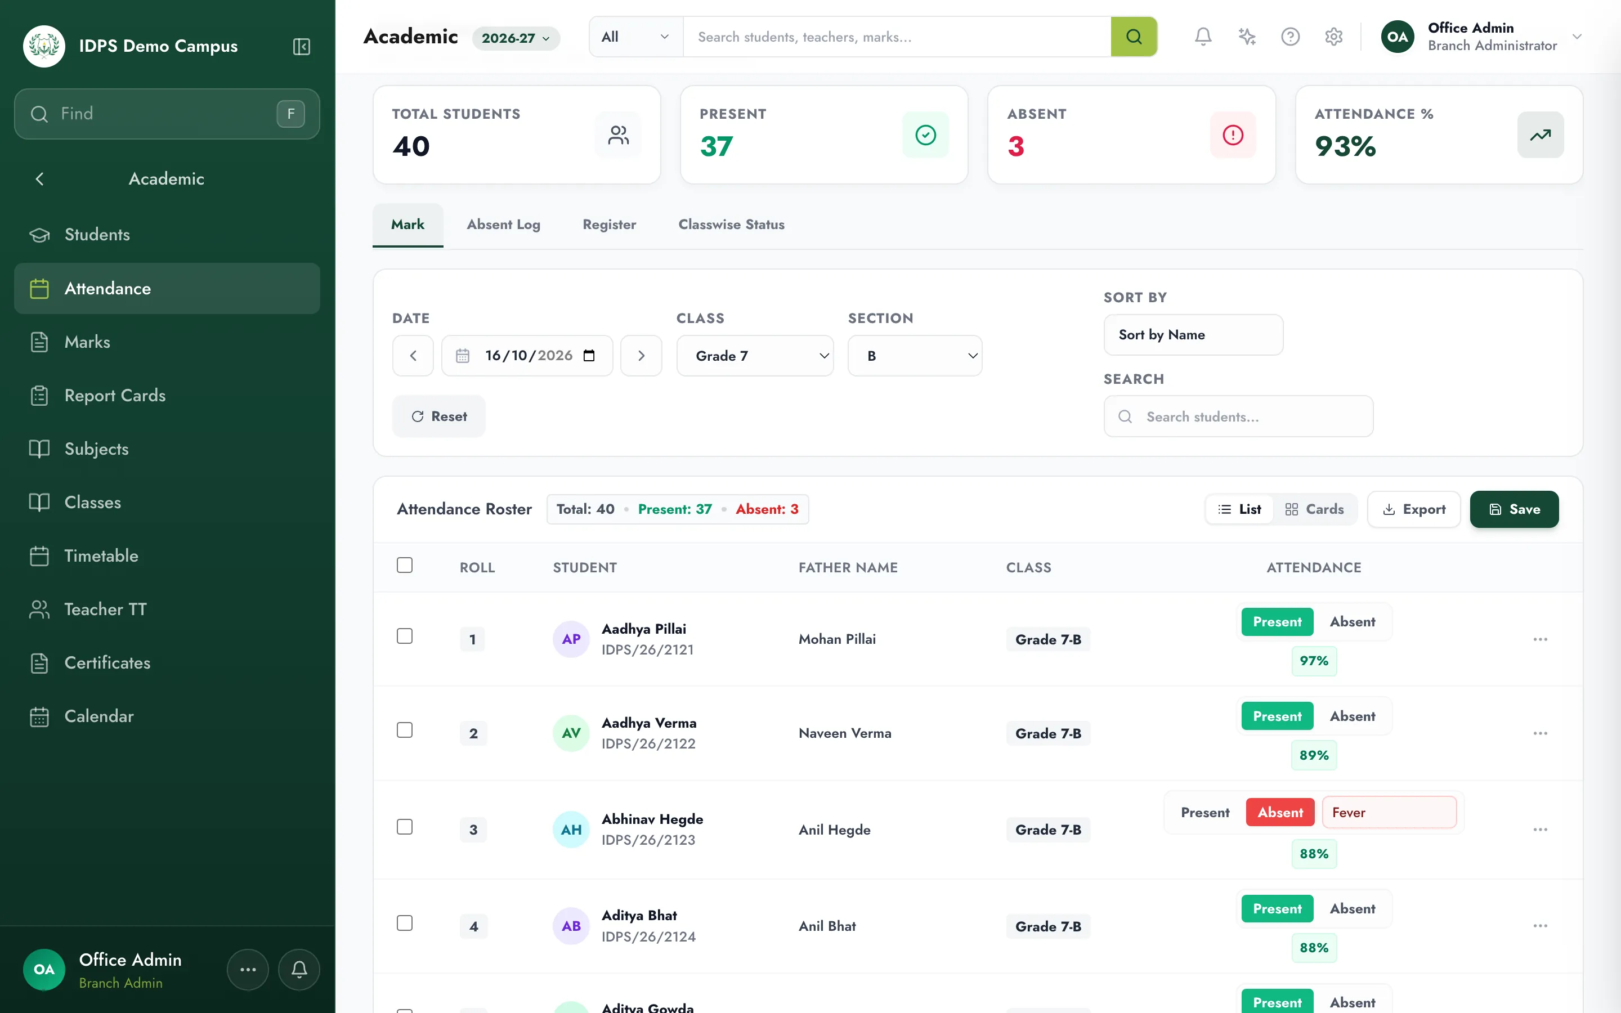Click the Absent alert icon
This screenshot has height=1013, width=1621.
coord(1233,135)
